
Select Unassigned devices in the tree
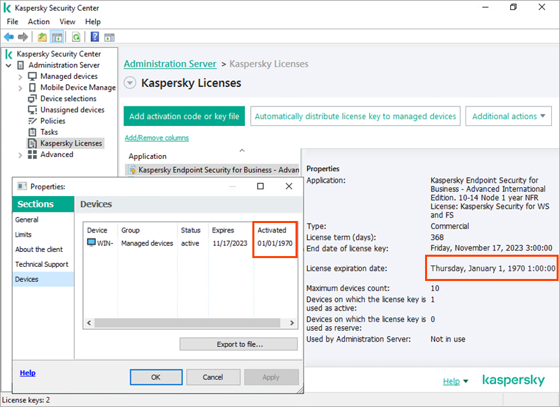click(x=72, y=110)
